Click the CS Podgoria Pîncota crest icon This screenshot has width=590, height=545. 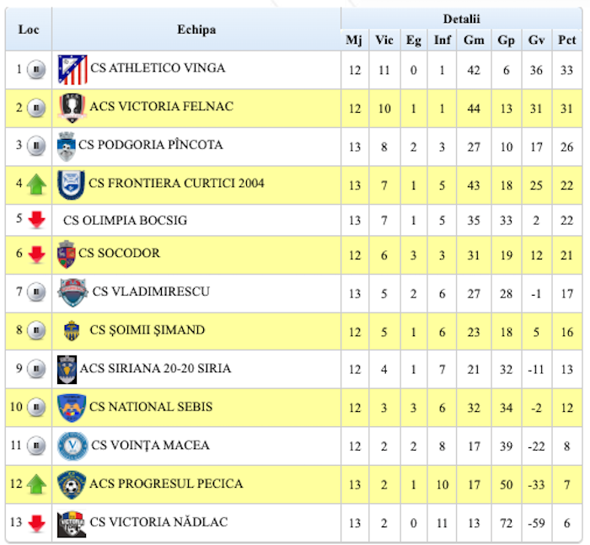(67, 147)
